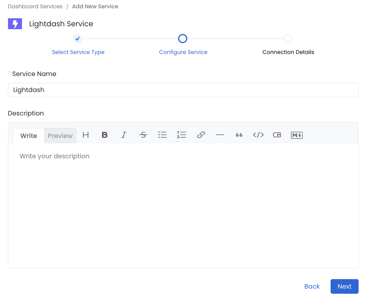366x304 pixels.
Task: Insert an ordered numbered list
Action: click(x=181, y=135)
